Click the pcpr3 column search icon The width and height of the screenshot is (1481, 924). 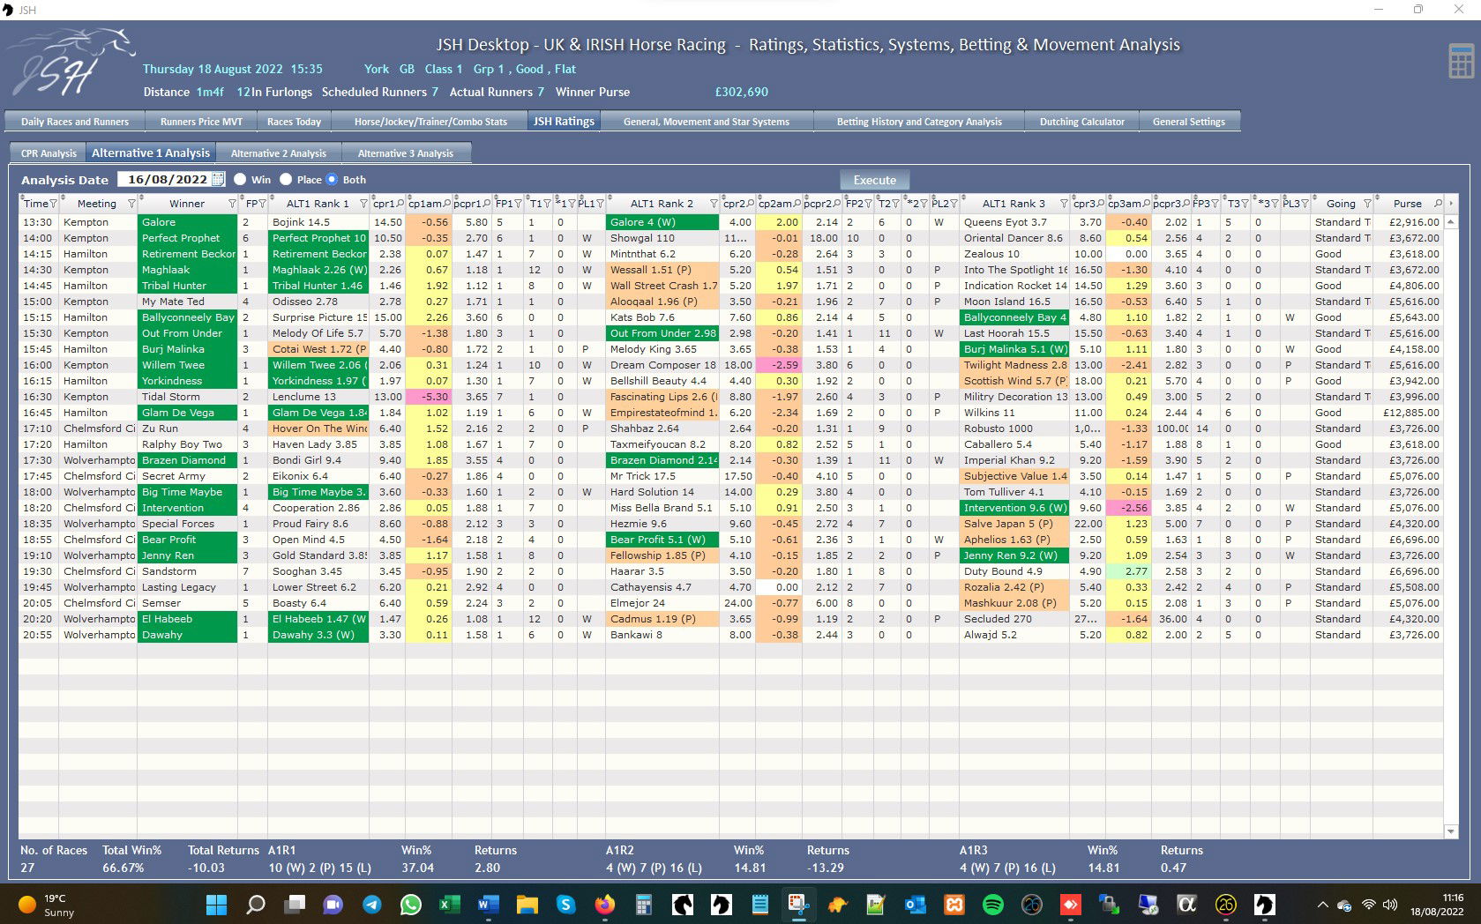click(x=1186, y=204)
